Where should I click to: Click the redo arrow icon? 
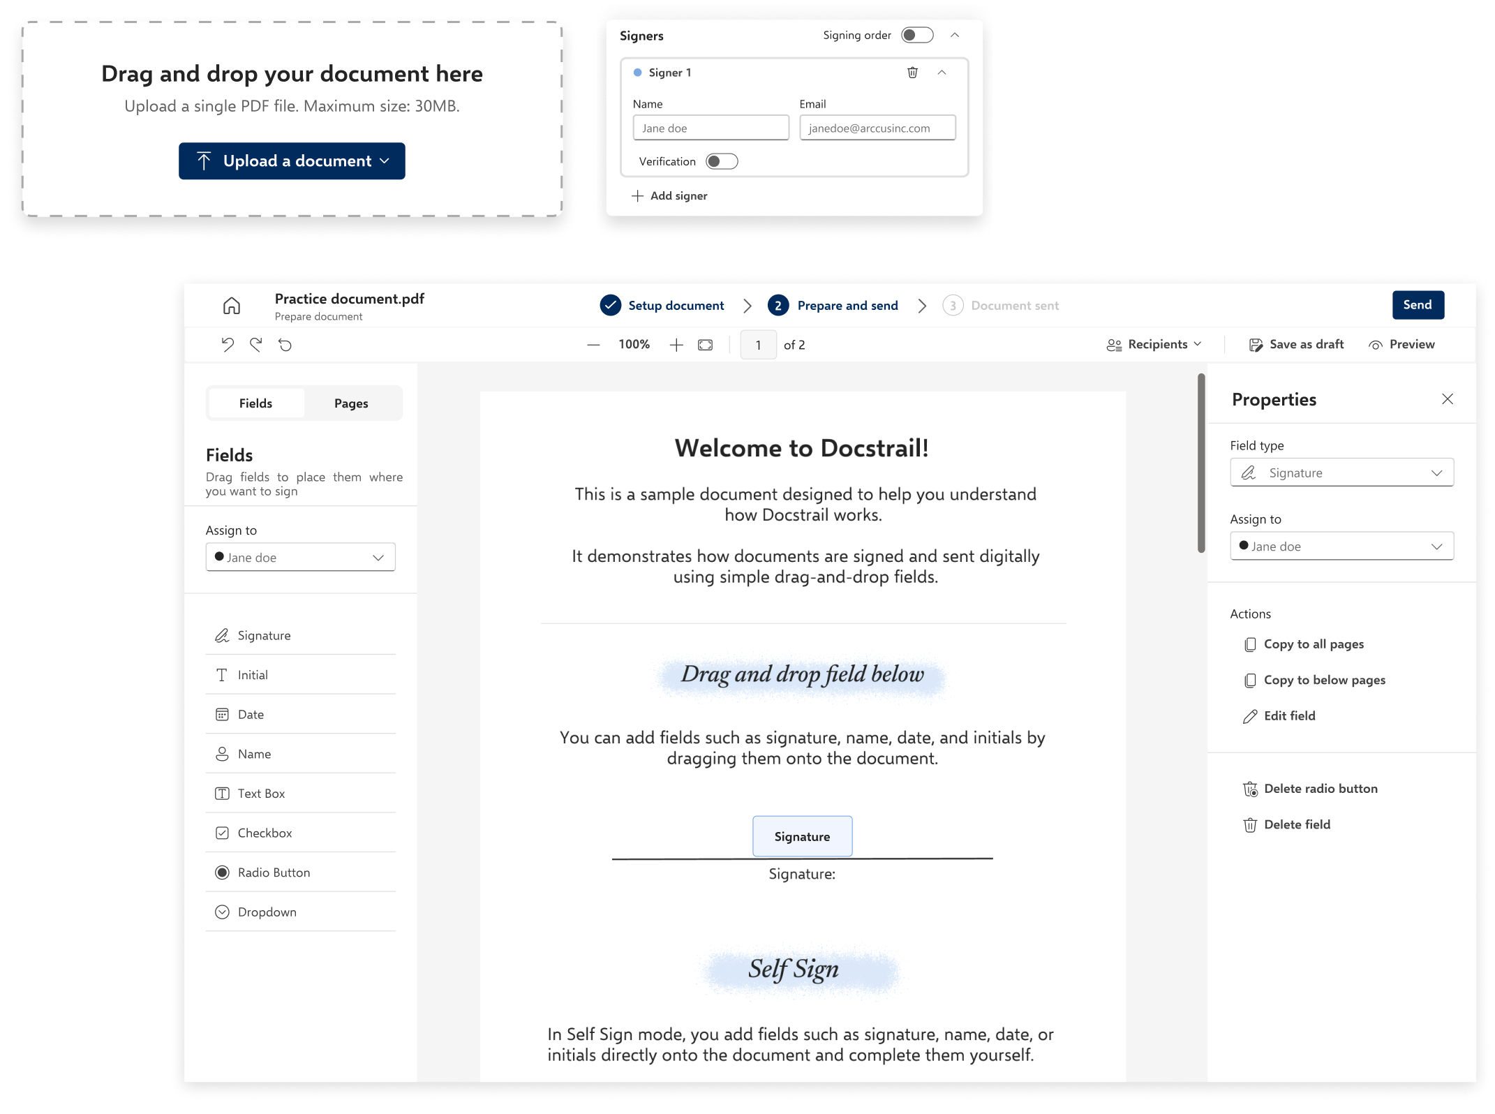[x=256, y=345]
